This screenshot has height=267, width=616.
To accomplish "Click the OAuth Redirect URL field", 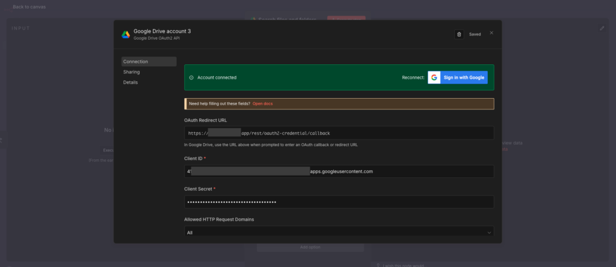I will tap(339, 133).
